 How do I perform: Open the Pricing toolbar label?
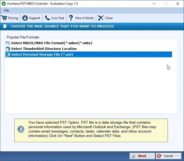[x=13, y=18]
